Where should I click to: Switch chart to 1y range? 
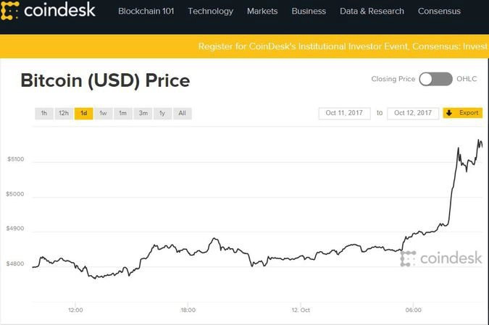pyautogui.click(x=162, y=113)
